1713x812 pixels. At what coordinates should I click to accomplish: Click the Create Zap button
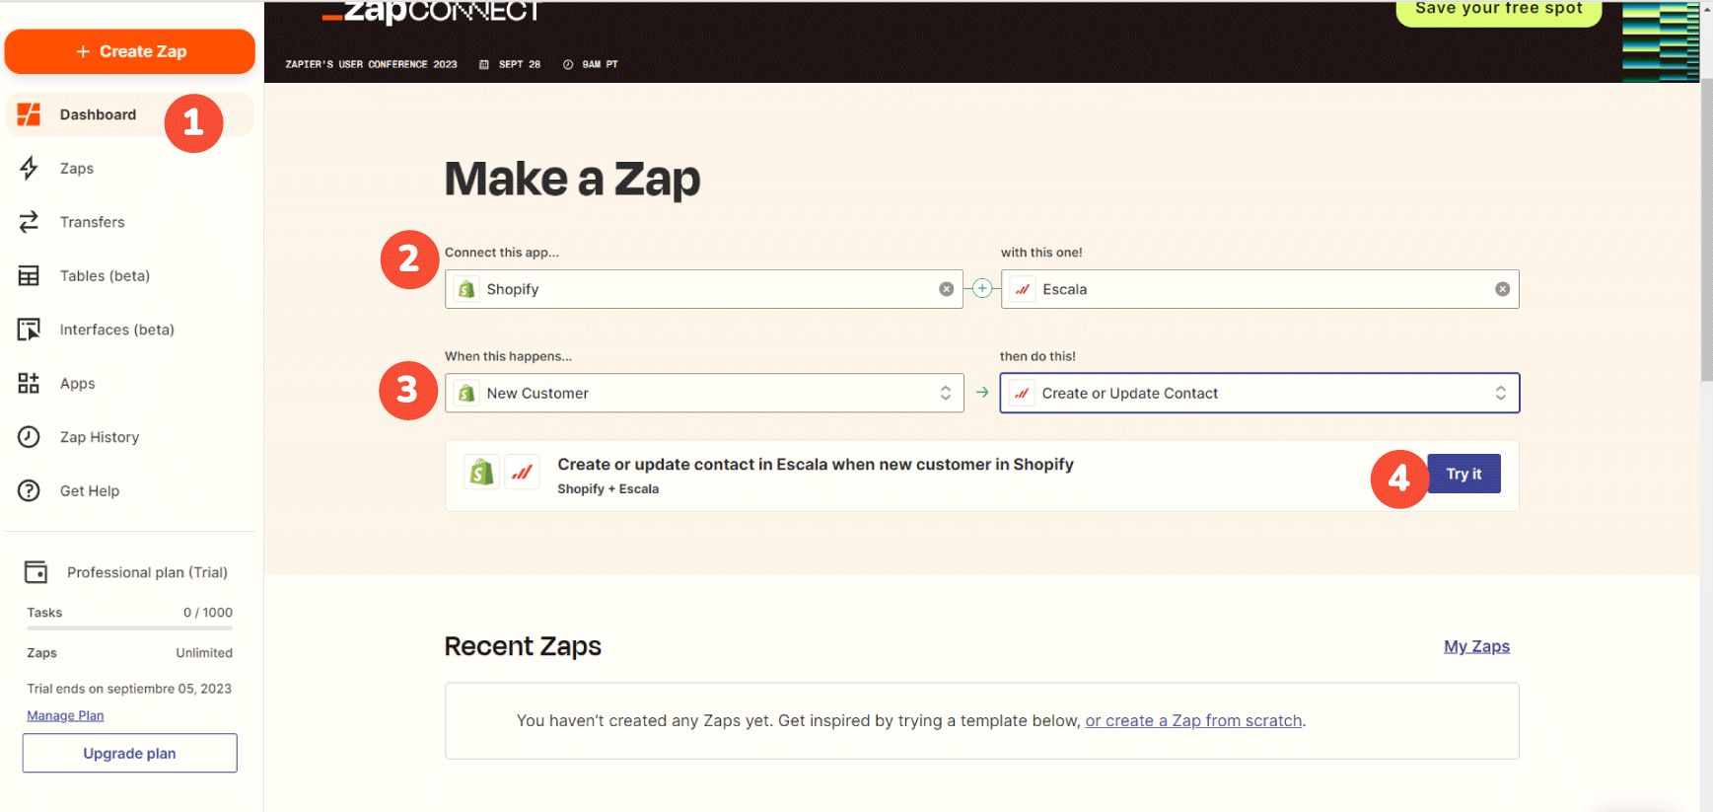coord(130,51)
